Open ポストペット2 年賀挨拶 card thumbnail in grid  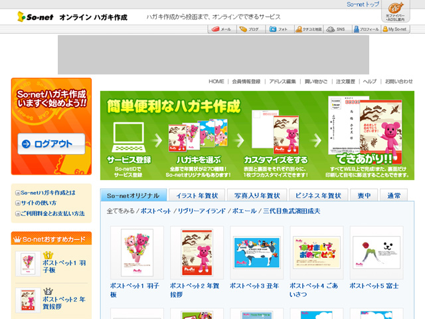coord(197,253)
